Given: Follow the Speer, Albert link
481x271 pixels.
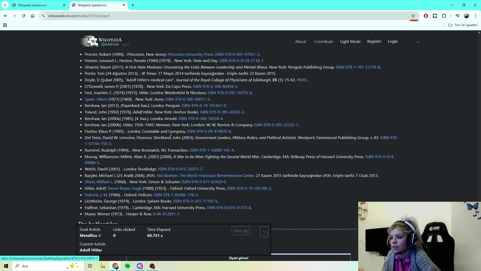Looking at the screenshot, I should (96, 99).
